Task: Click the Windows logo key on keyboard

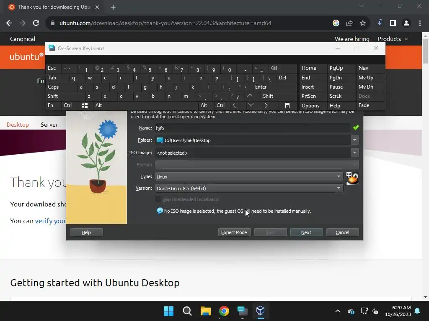Action: 85,105
